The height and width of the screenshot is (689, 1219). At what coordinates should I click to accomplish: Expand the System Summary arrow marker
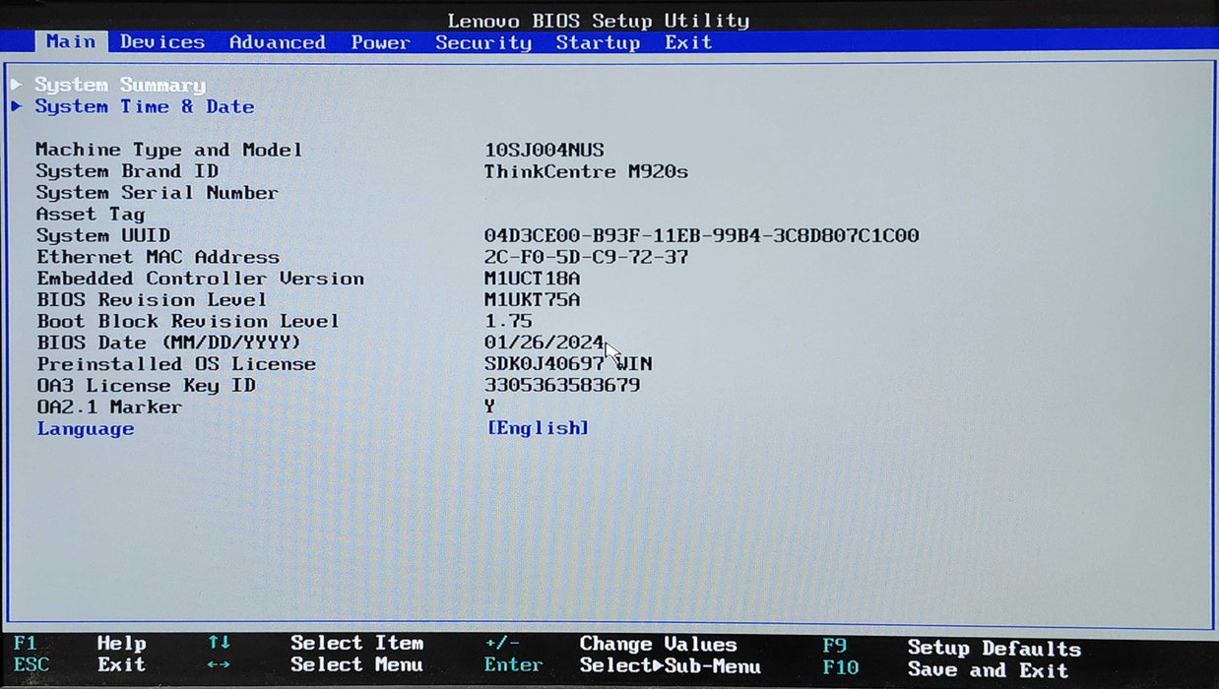tap(17, 85)
